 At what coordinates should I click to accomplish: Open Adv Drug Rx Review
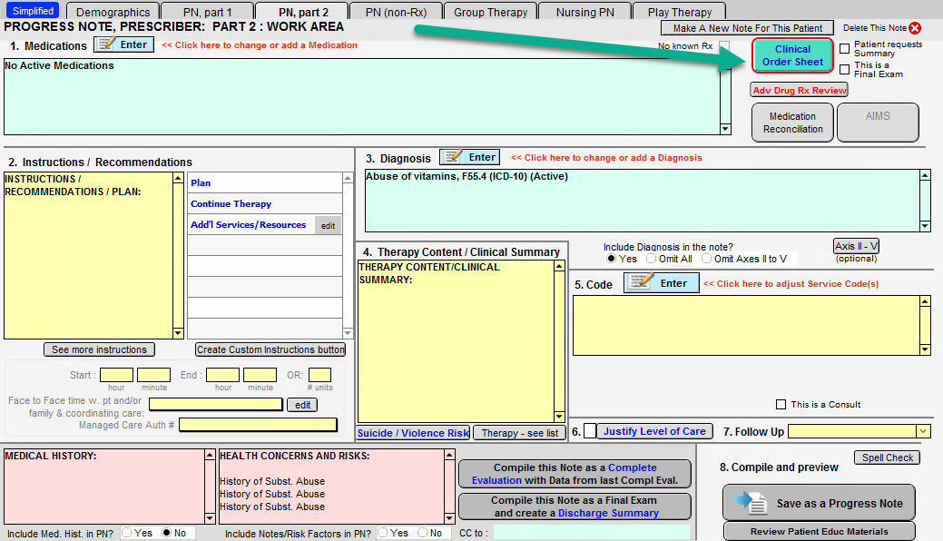[x=799, y=90]
